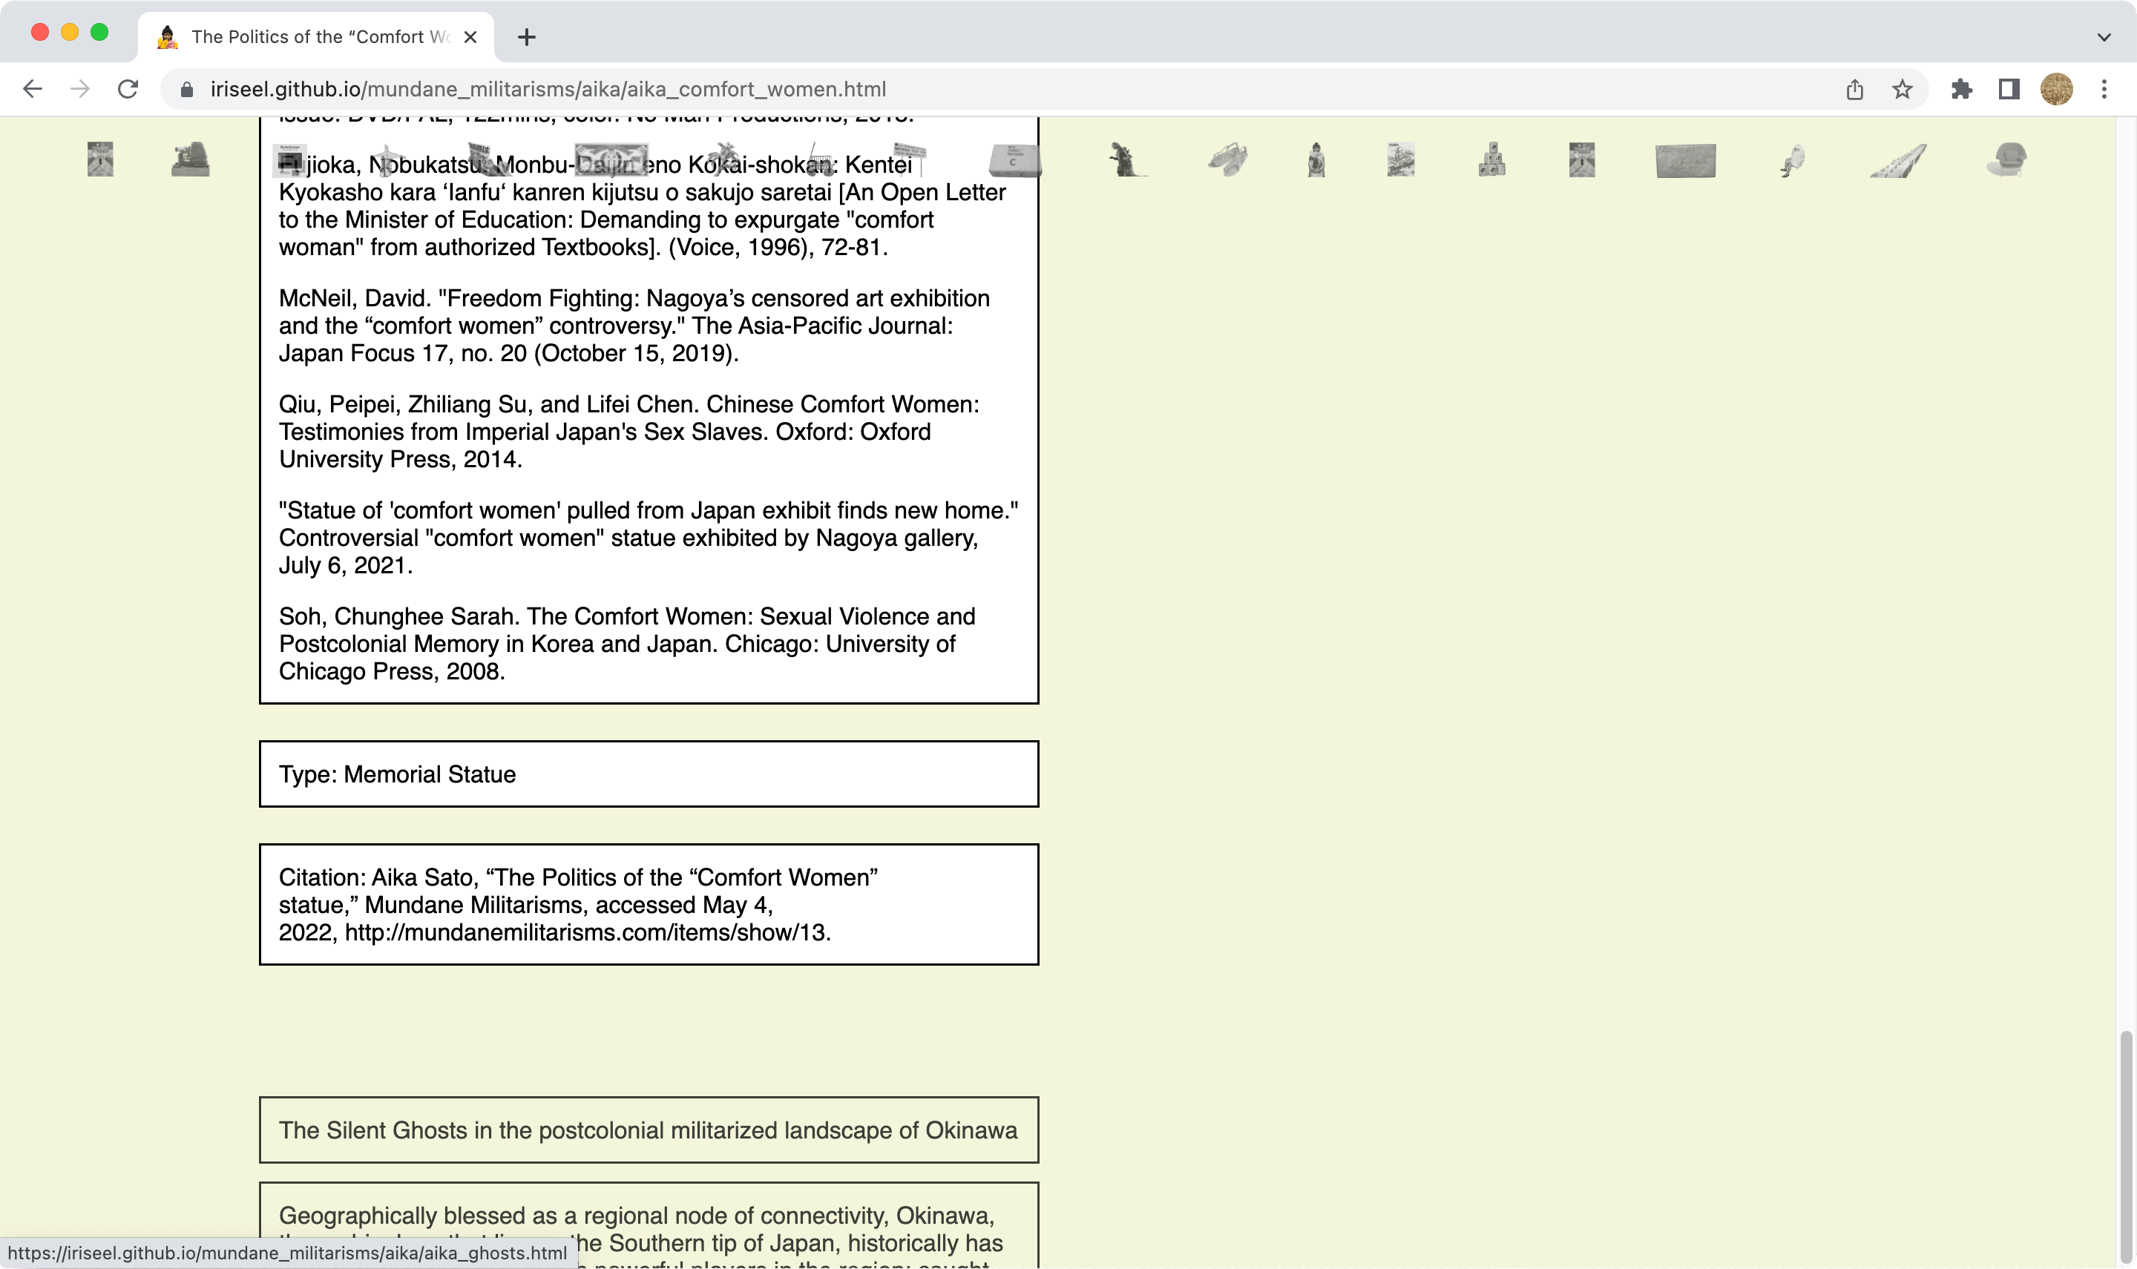Reload the current page
The image size is (2137, 1269).
(x=128, y=89)
